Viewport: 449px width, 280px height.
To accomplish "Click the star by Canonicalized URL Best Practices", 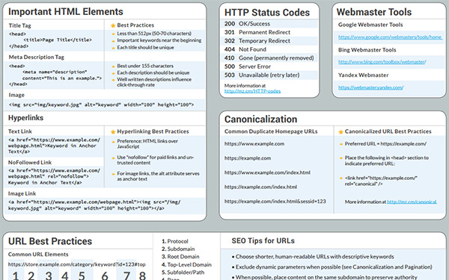I will [x=340, y=132].
